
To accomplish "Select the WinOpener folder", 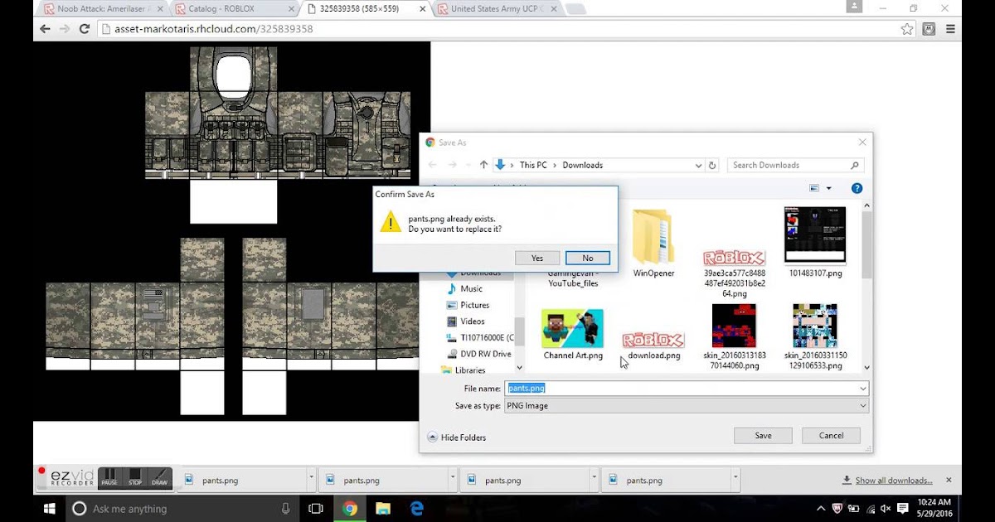I will coord(653,243).
